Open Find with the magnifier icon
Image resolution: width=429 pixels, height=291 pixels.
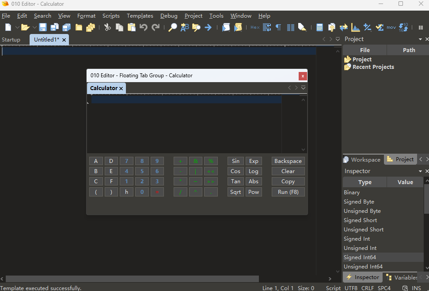(173, 27)
